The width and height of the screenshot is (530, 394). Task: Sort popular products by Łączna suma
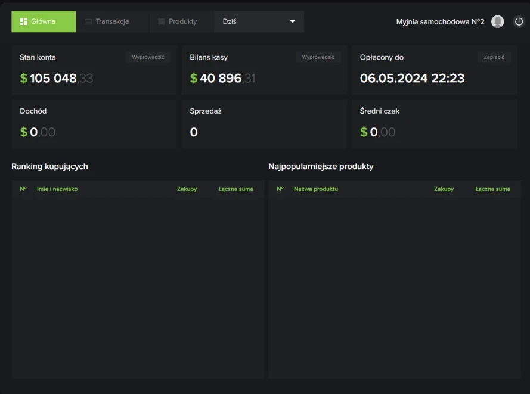(x=492, y=189)
